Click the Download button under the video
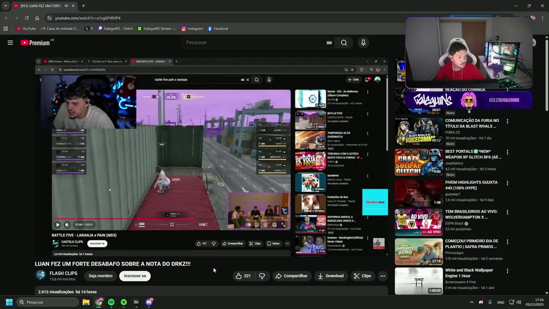The width and height of the screenshot is (549, 309). (x=331, y=276)
